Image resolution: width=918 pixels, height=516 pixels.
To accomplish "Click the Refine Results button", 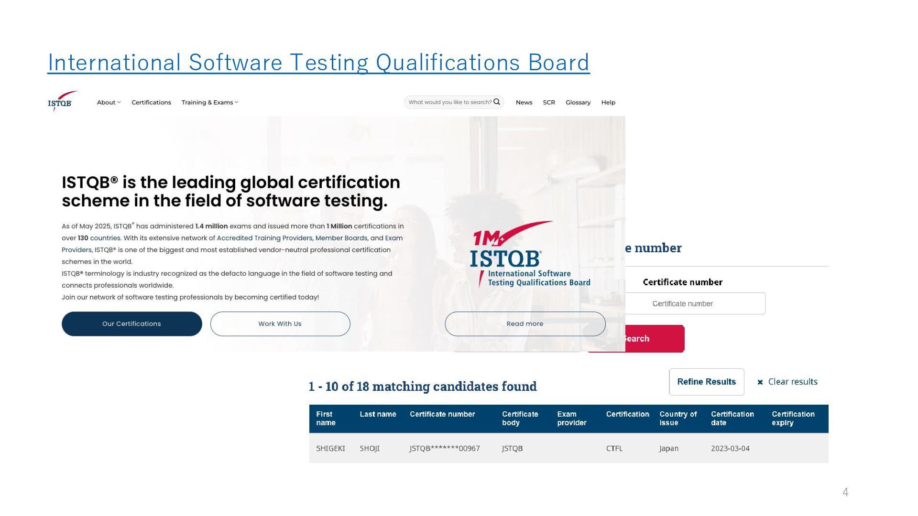I will (707, 382).
